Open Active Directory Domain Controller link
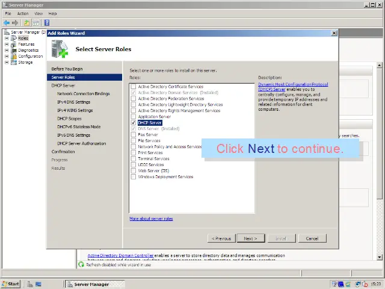The width and height of the screenshot is (385, 289). (120, 255)
